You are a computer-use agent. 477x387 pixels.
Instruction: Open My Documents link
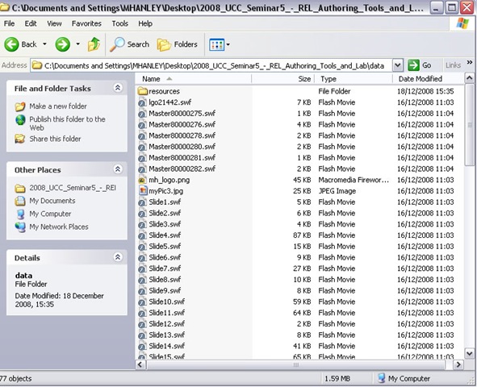[x=52, y=201]
